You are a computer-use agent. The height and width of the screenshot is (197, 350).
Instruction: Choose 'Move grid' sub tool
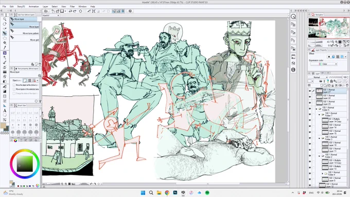coord(25,39)
